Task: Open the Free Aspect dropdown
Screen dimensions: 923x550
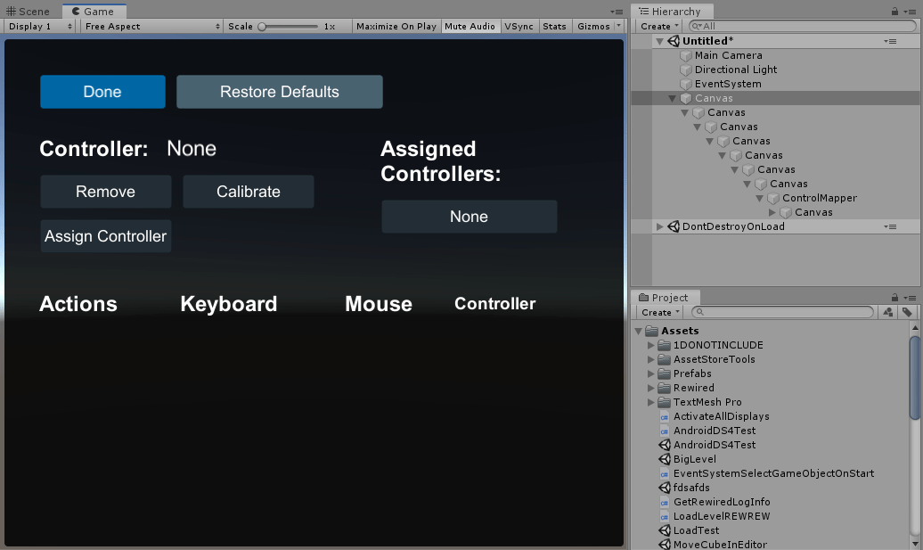Action: [x=150, y=26]
